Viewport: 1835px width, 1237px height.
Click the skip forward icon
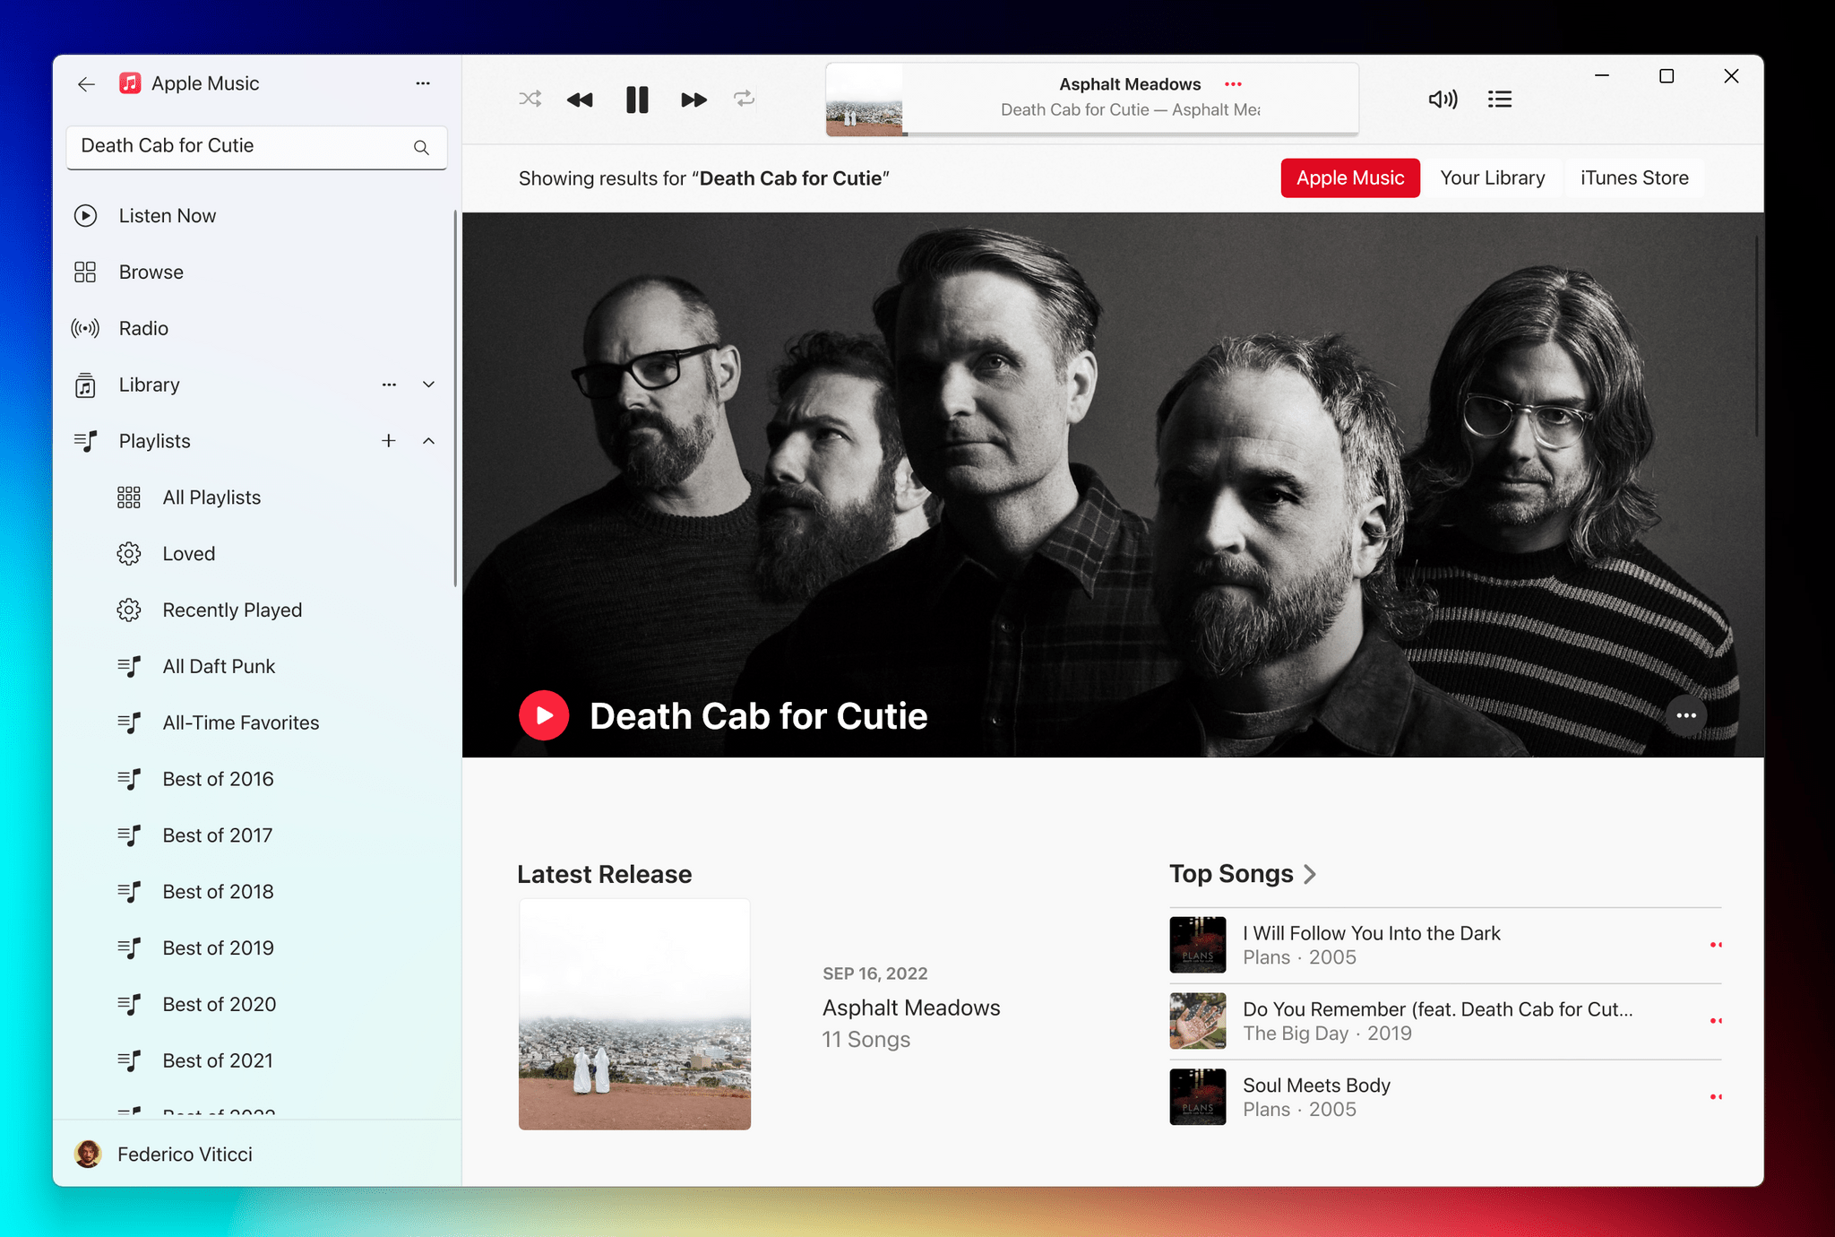pos(693,99)
